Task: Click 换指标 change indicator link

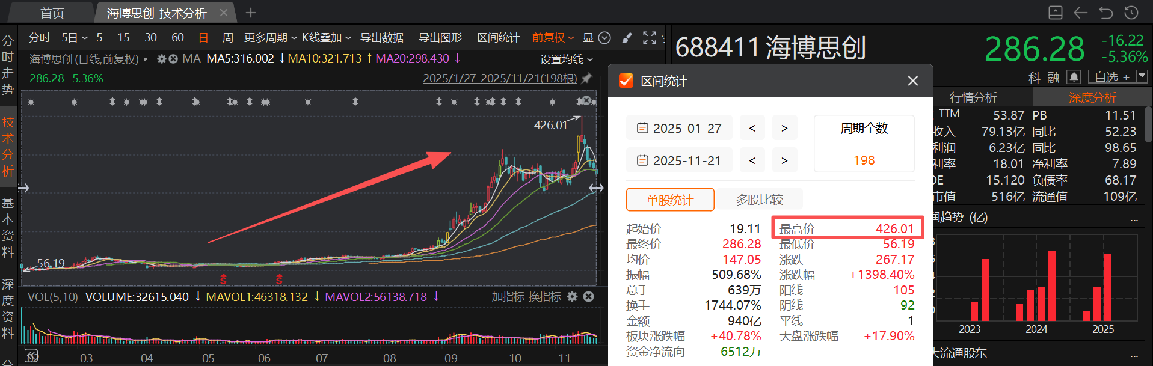Action: pos(544,297)
